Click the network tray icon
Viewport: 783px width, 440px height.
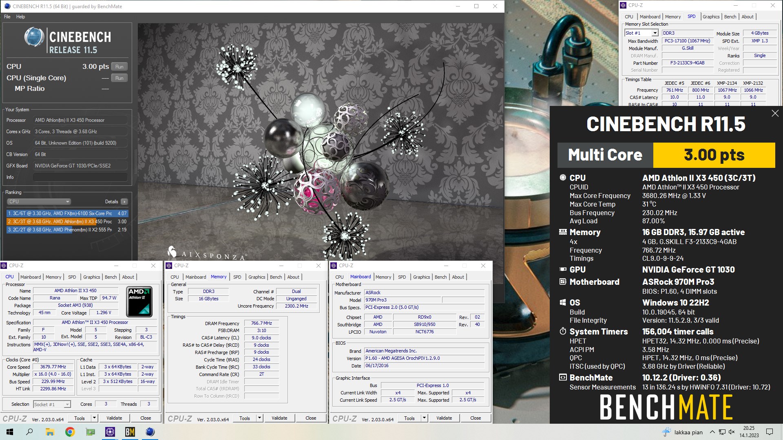pos(722,432)
